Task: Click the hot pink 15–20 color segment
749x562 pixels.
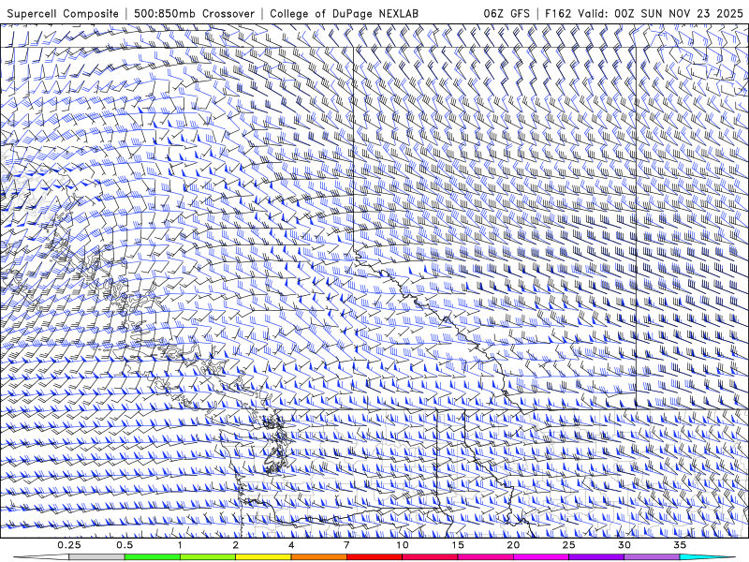Action: click(485, 557)
